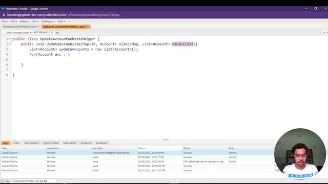This screenshot has height=184, width=328.
Task: Click the User column header
Action: [x=23, y=148]
